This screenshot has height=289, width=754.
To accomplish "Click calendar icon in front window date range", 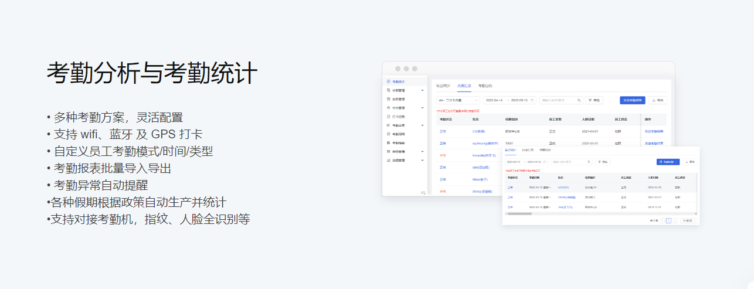I will tap(545, 162).
